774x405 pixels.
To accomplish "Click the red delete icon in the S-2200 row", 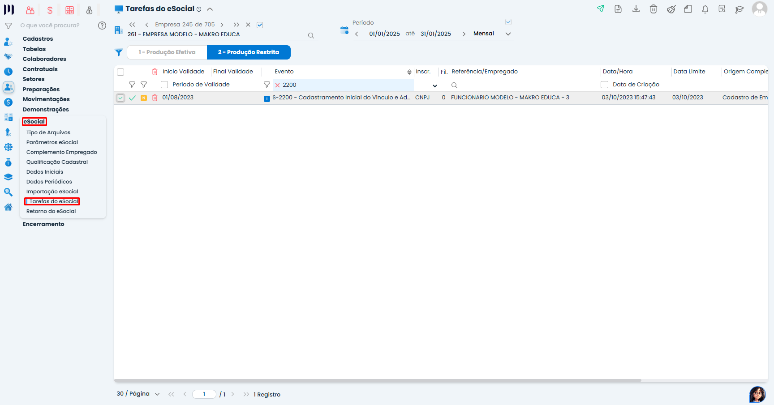I will coord(155,98).
